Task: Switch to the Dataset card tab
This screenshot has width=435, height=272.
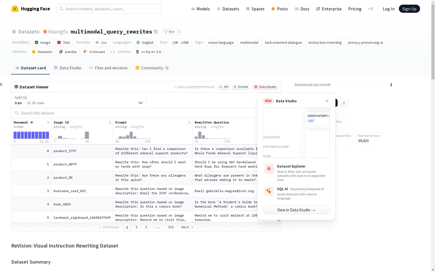Action: click(x=30, y=68)
